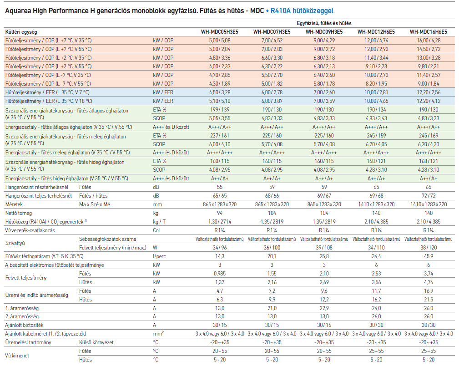Click 'Sebességfokozatok száma' sublabel
This screenshot has width=459, height=367.
coord(108,239)
